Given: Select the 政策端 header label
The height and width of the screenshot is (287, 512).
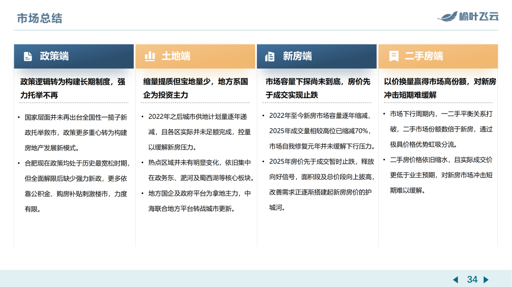Looking at the screenshot, I should pyautogui.click(x=54, y=56).
